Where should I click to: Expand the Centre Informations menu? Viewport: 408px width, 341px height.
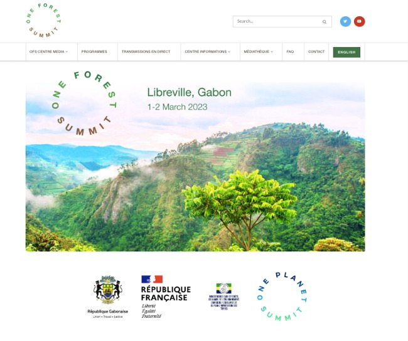coord(207,52)
